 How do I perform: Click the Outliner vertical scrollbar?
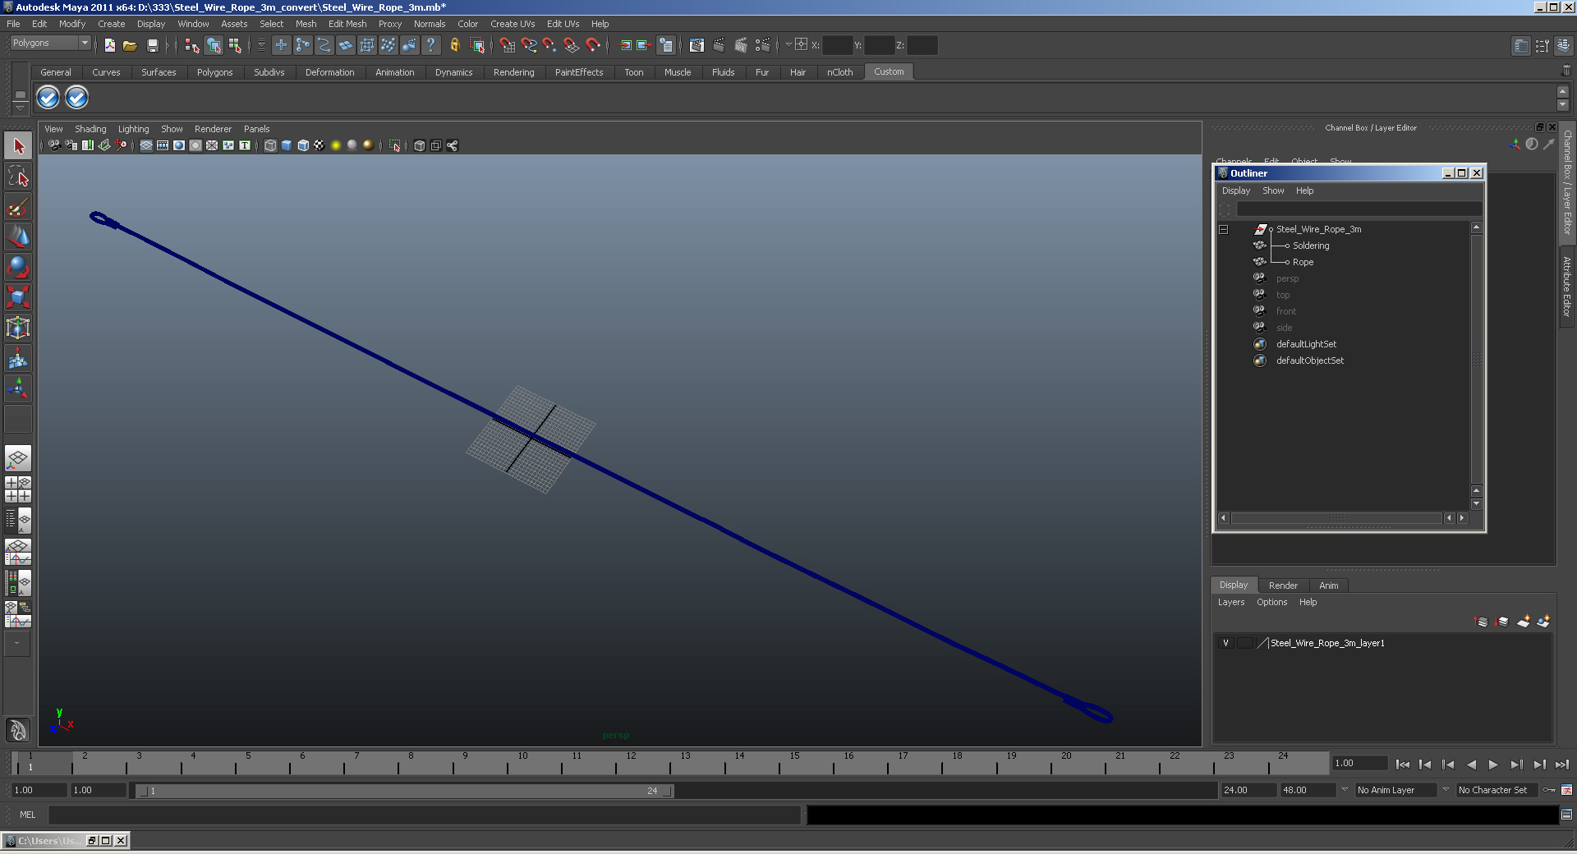coord(1476,359)
